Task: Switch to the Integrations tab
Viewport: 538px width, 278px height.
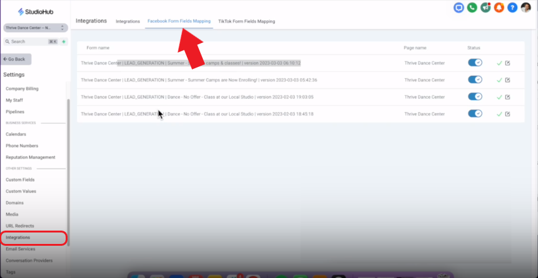Action: tap(128, 21)
